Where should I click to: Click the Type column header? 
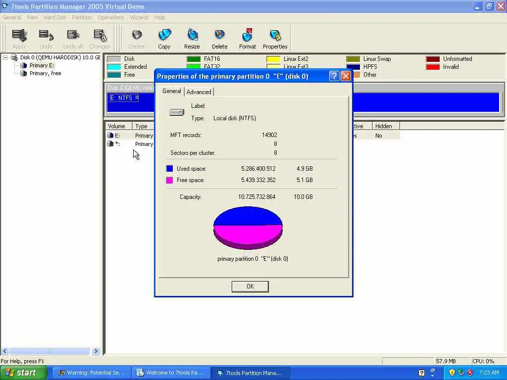143,126
